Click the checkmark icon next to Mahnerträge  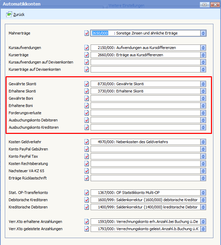click(86, 33)
